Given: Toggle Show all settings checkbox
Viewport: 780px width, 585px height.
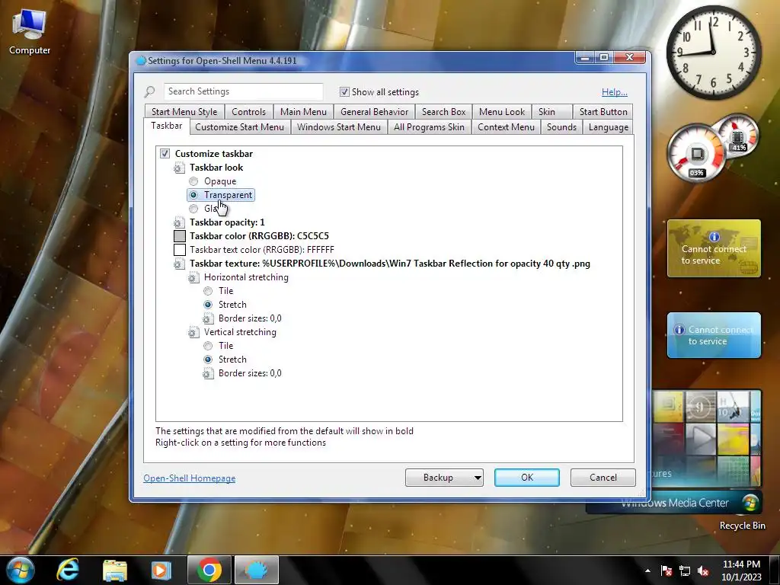Looking at the screenshot, I should pos(344,91).
